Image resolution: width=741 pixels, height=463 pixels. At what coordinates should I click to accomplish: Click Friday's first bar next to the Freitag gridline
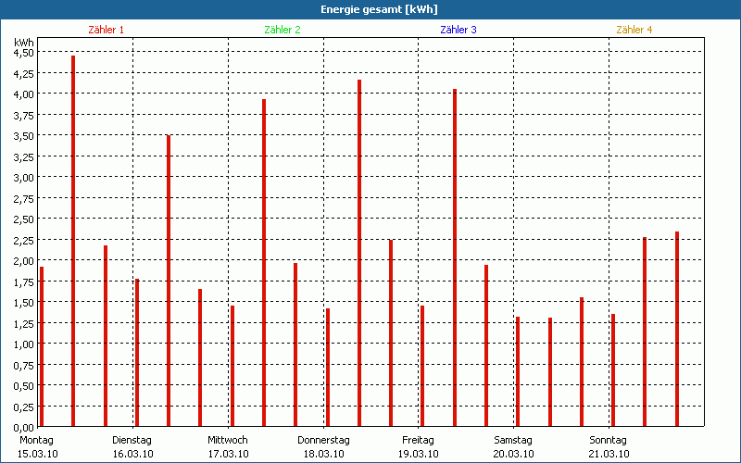(422, 366)
